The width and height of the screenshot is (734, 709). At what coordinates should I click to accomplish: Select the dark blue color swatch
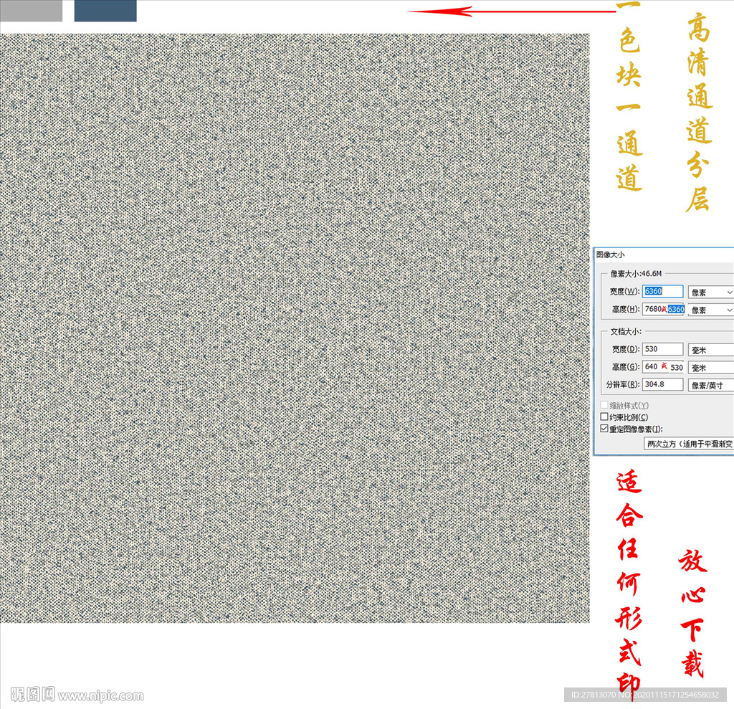tap(105, 11)
